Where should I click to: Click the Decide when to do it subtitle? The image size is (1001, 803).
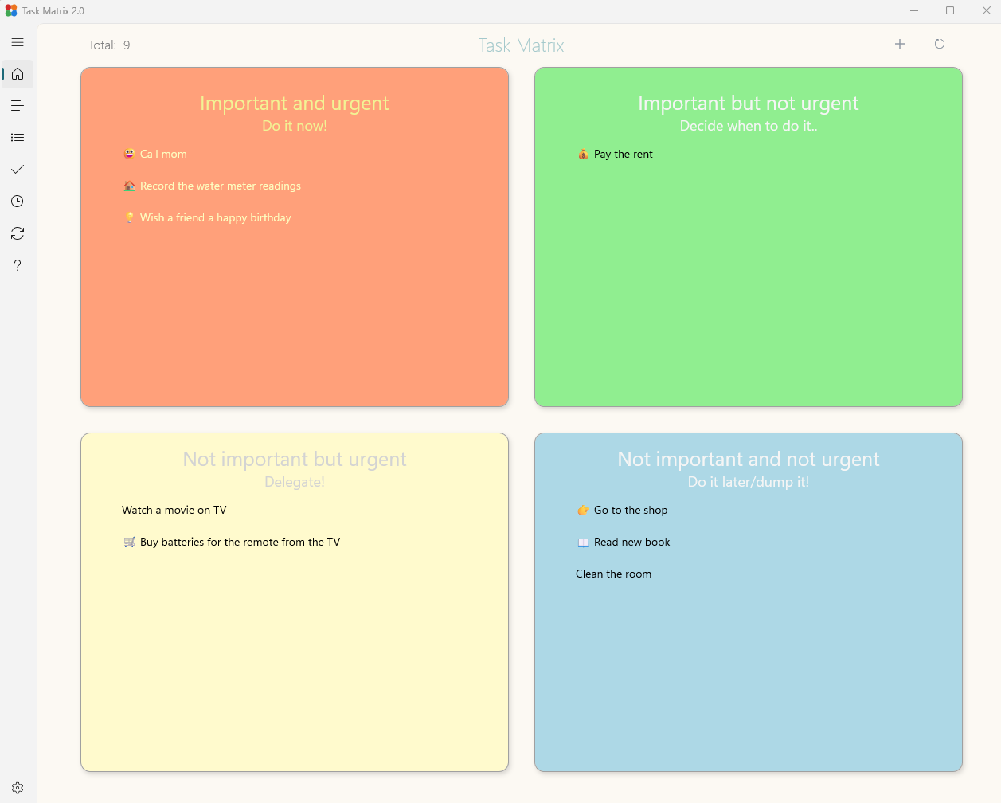click(749, 126)
